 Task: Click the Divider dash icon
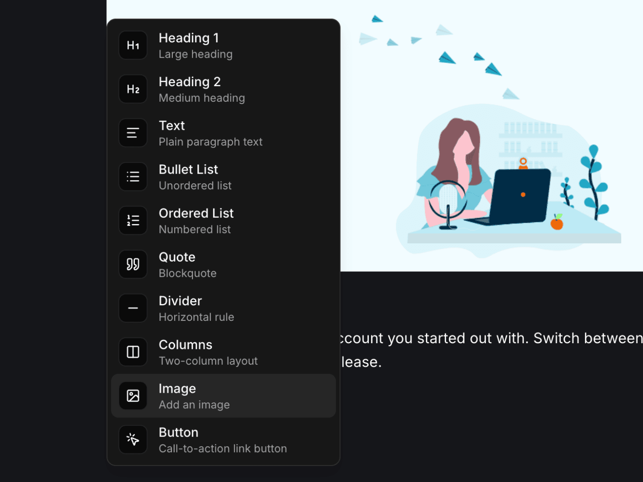pyautogui.click(x=133, y=308)
